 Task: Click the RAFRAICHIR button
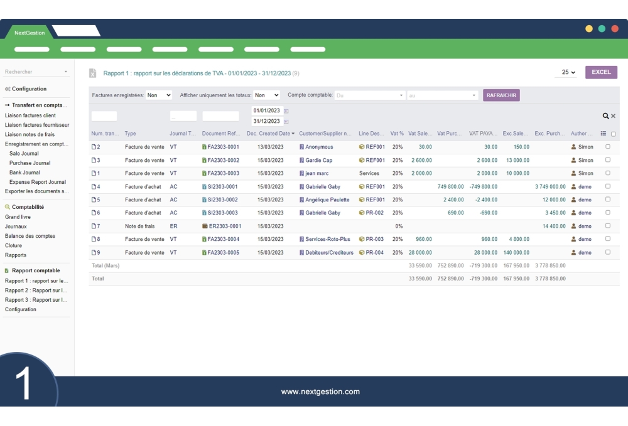[x=501, y=95]
